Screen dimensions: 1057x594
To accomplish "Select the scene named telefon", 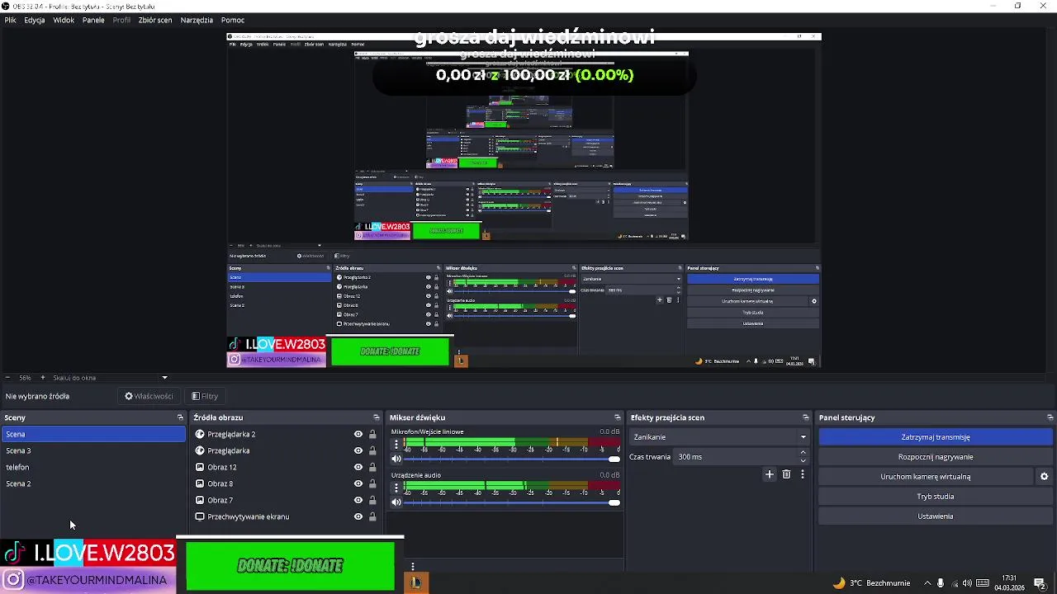I will (93, 467).
